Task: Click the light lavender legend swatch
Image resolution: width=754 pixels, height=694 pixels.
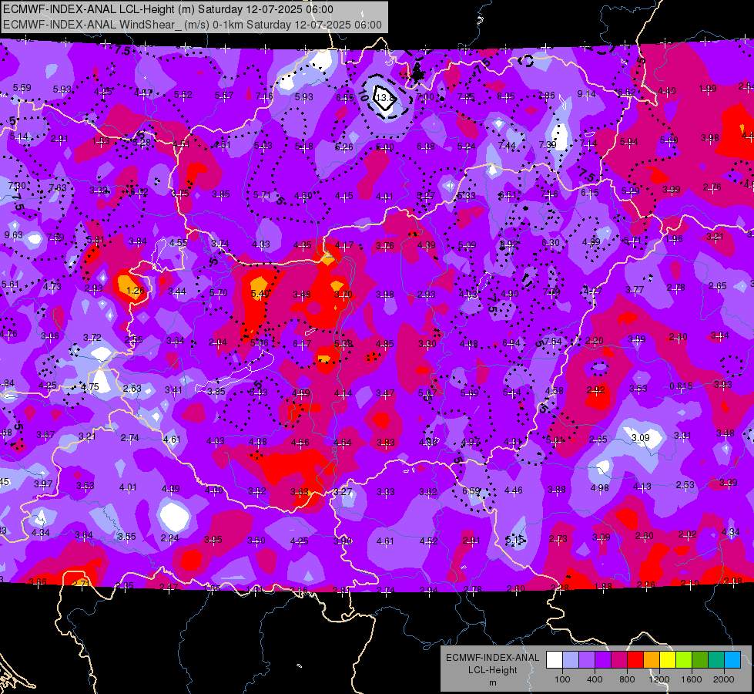Action: (x=571, y=659)
